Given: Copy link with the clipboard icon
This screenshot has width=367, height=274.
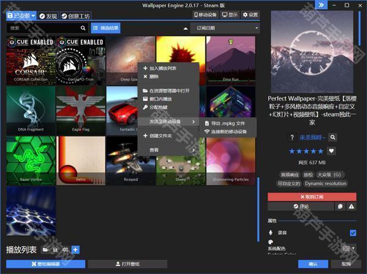Looking at the screenshot, I should [x=340, y=207].
